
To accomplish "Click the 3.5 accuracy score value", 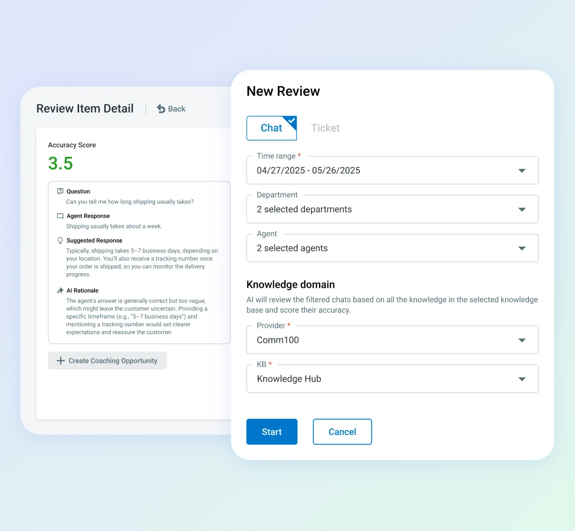I will (x=61, y=163).
